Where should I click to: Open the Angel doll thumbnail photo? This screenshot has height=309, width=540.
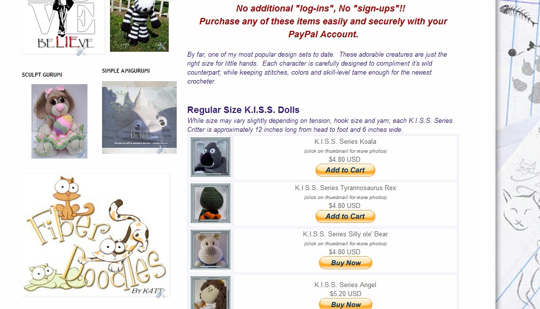coord(211,293)
